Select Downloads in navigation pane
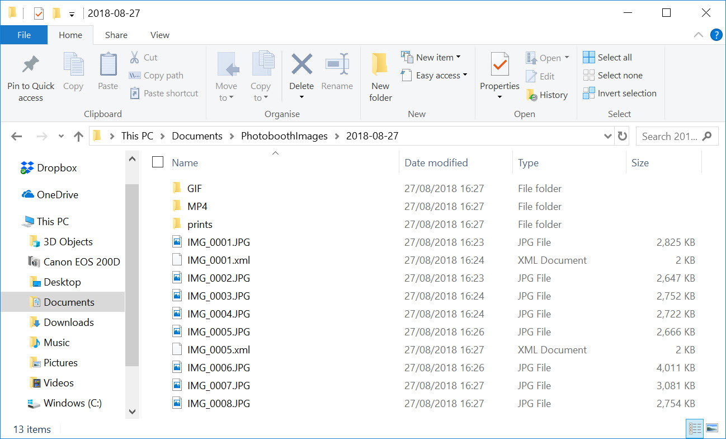The width and height of the screenshot is (726, 439). point(62,322)
